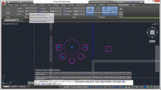
Task: Click the Undo arrow icon
Action: tap(24, 2)
